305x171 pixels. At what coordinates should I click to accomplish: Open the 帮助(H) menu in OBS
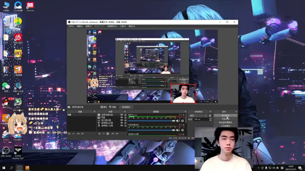[132, 26]
